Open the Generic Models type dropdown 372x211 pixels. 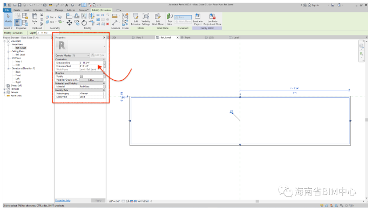72,55
